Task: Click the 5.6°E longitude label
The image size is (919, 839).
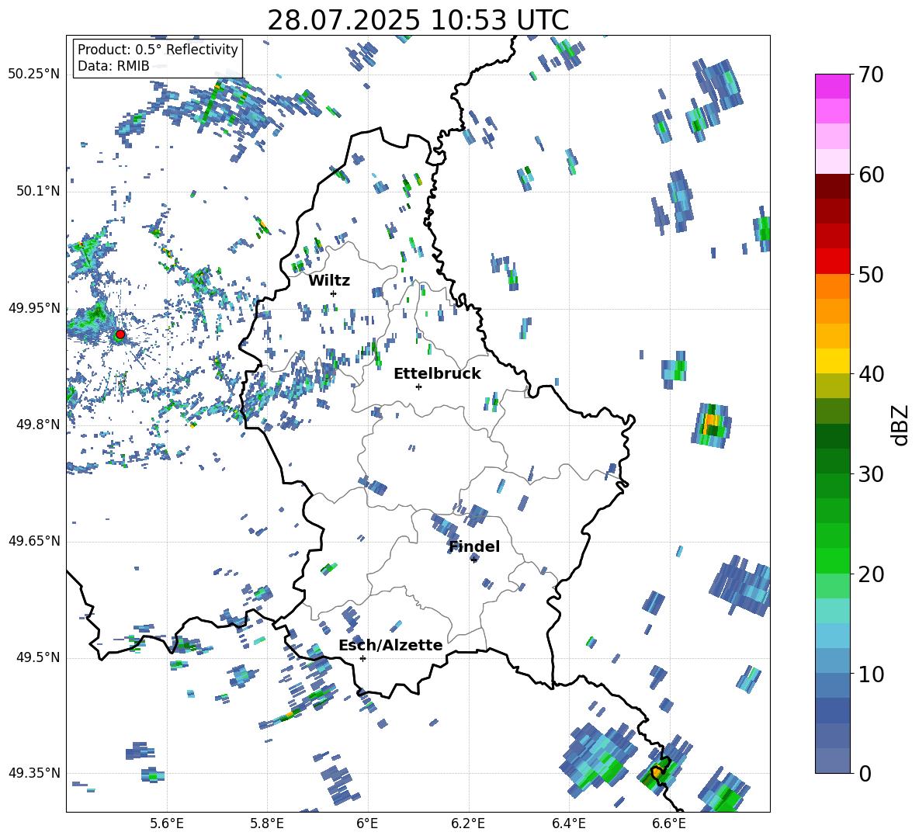Action: pyautogui.click(x=167, y=823)
